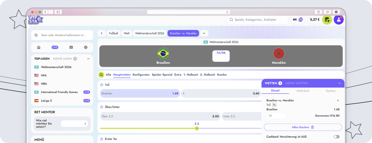Click the Bet Mentor stake amount field
Screen dimensions: 372x143
(75, 124)
